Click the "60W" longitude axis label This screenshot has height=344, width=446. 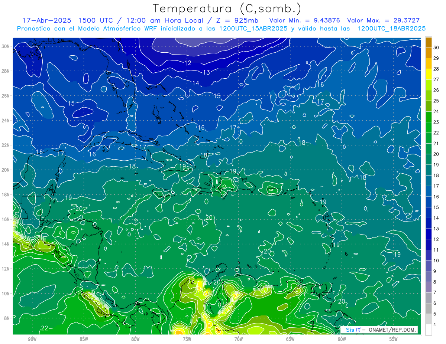(x=342, y=339)
